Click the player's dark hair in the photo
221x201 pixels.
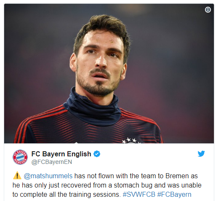(x=101, y=28)
